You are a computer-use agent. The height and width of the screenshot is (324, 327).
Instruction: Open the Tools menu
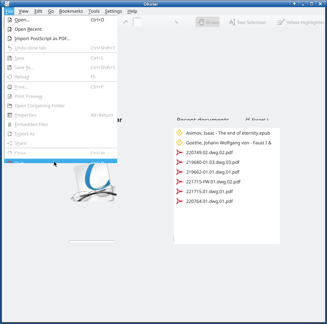[x=94, y=11]
